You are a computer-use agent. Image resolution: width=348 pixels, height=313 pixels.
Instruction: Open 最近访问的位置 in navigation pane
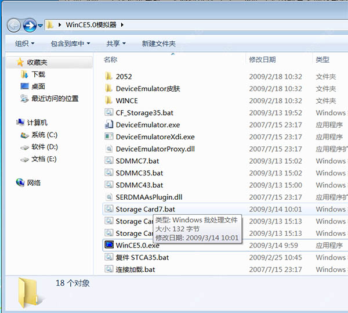pyautogui.click(x=55, y=98)
